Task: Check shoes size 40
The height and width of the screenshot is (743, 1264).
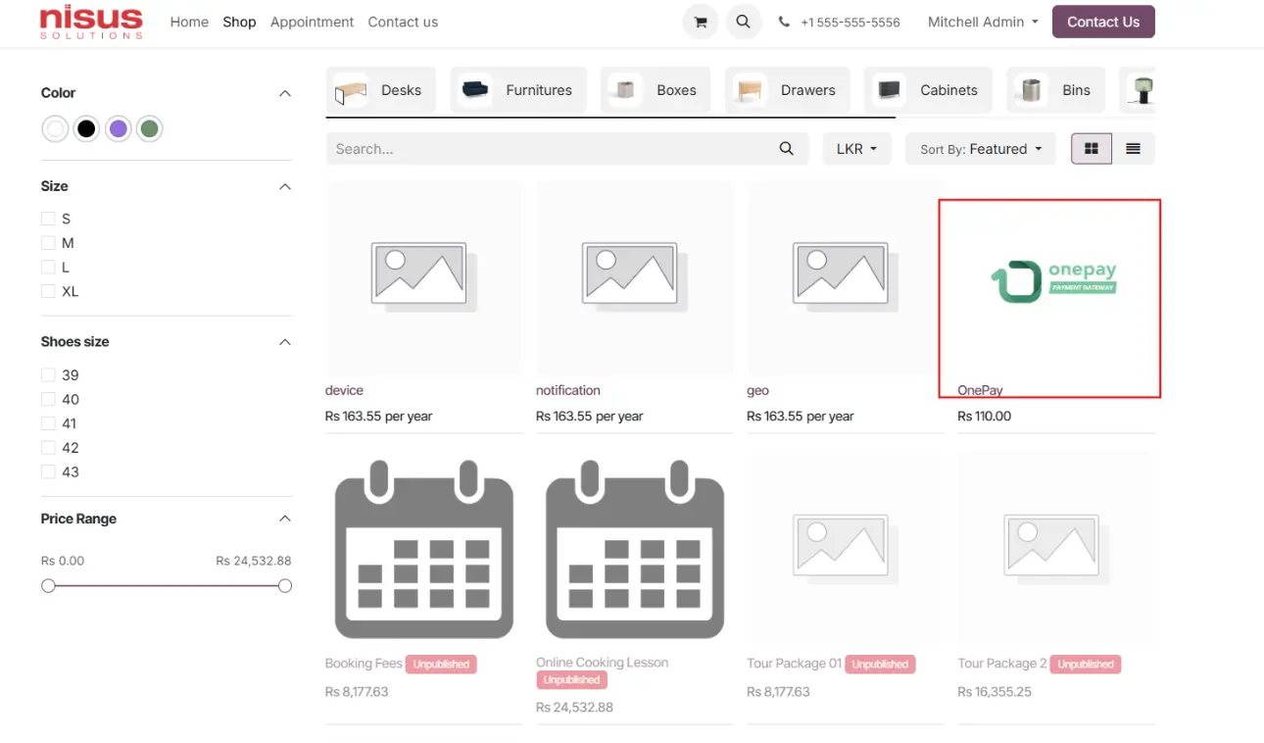Action: 47,399
